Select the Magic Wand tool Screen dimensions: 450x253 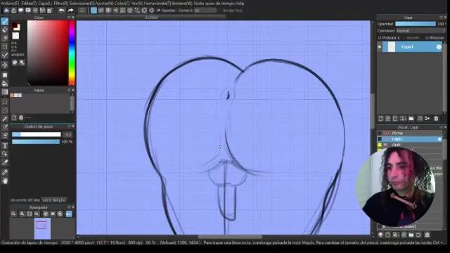(x=5, y=119)
